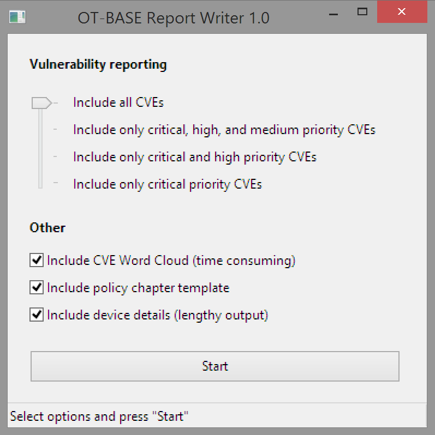Click Include CVE Word Cloud label text

171,261
